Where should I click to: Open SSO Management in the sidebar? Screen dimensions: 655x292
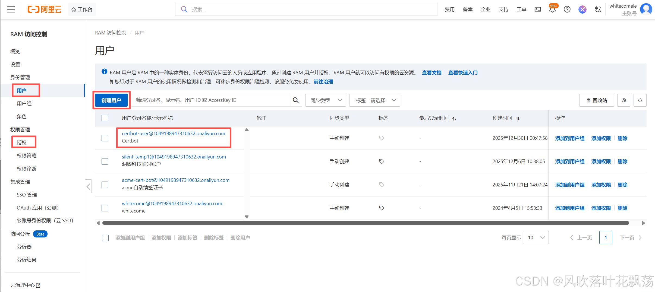click(x=27, y=195)
